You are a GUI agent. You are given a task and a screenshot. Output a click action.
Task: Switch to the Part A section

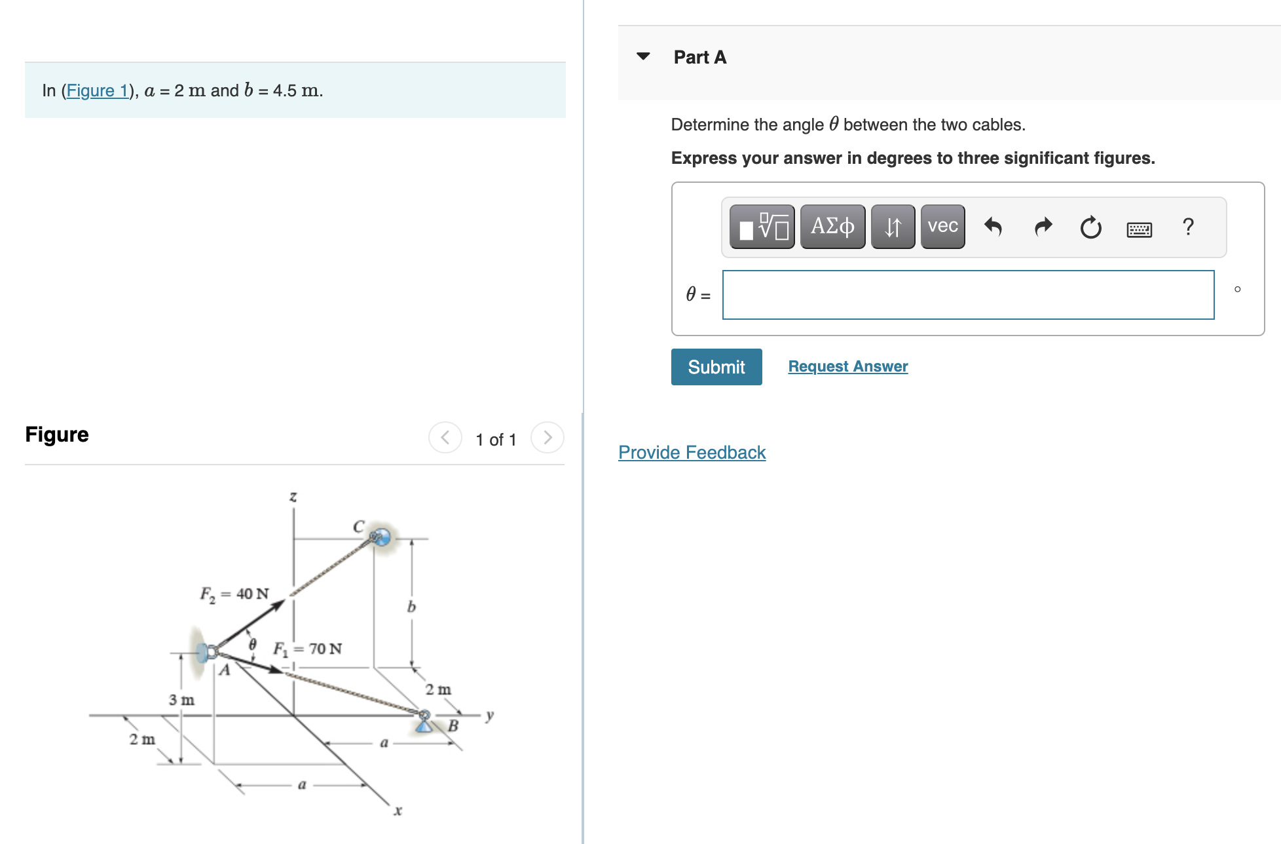click(x=699, y=57)
